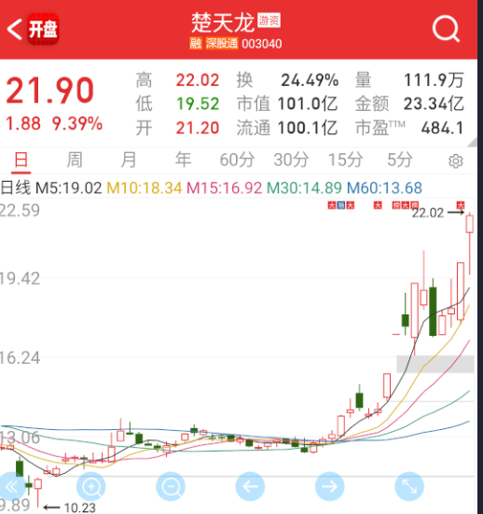Tap the M30:14.89 moving average label
The width and height of the screenshot is (483, 514).
pos(304,188)
